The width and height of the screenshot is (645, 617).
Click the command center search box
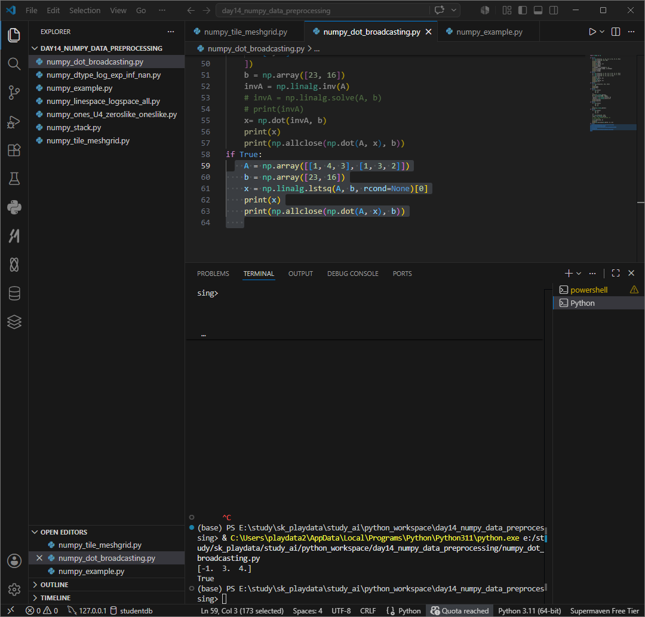[x=323, y=11]
